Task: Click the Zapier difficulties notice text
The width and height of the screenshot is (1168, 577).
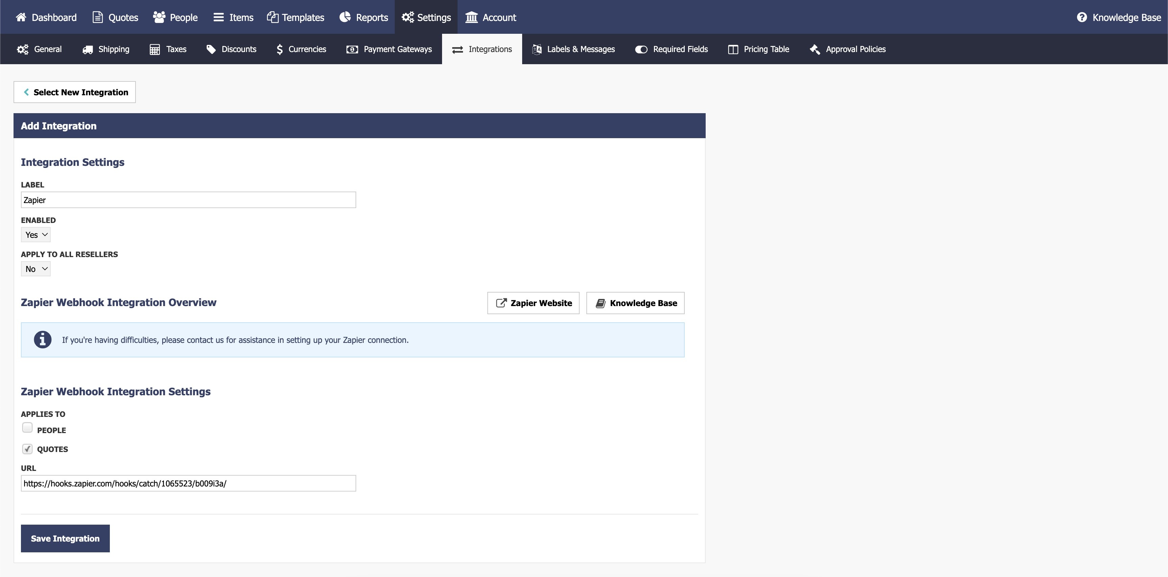Action: (235, 340)
